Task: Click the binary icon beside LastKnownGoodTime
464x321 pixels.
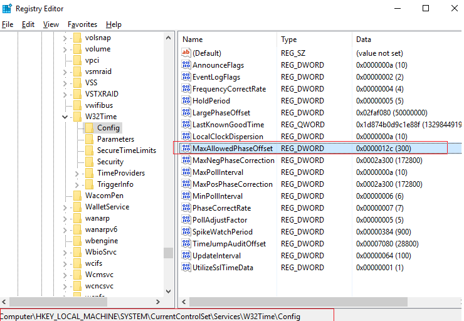Action: (x=186, y=125)
